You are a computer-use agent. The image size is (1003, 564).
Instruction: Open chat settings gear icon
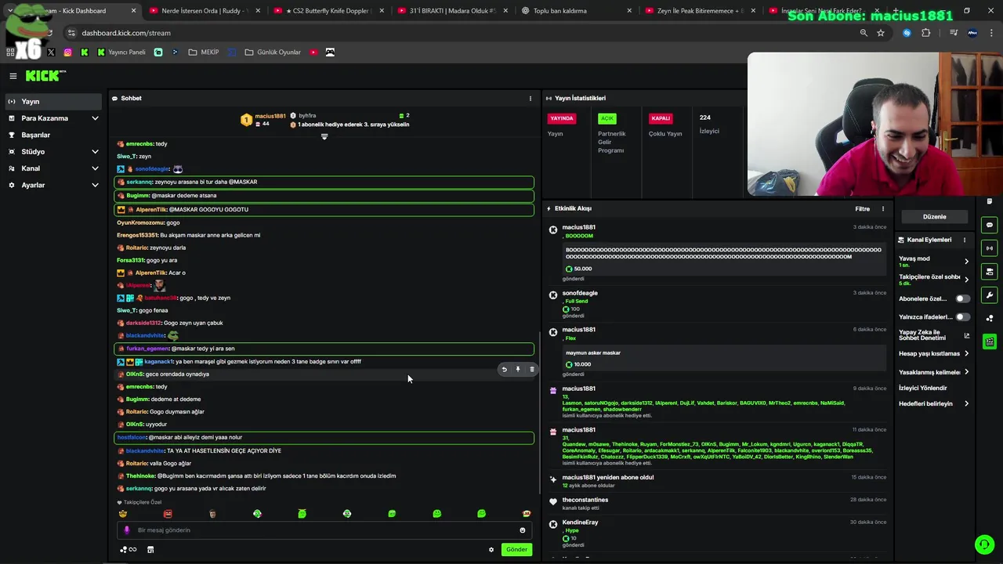coord(491,550)
